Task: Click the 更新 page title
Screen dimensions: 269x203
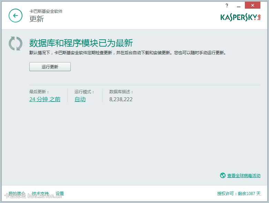Action: pyautogui.click(x=37, y=19)
